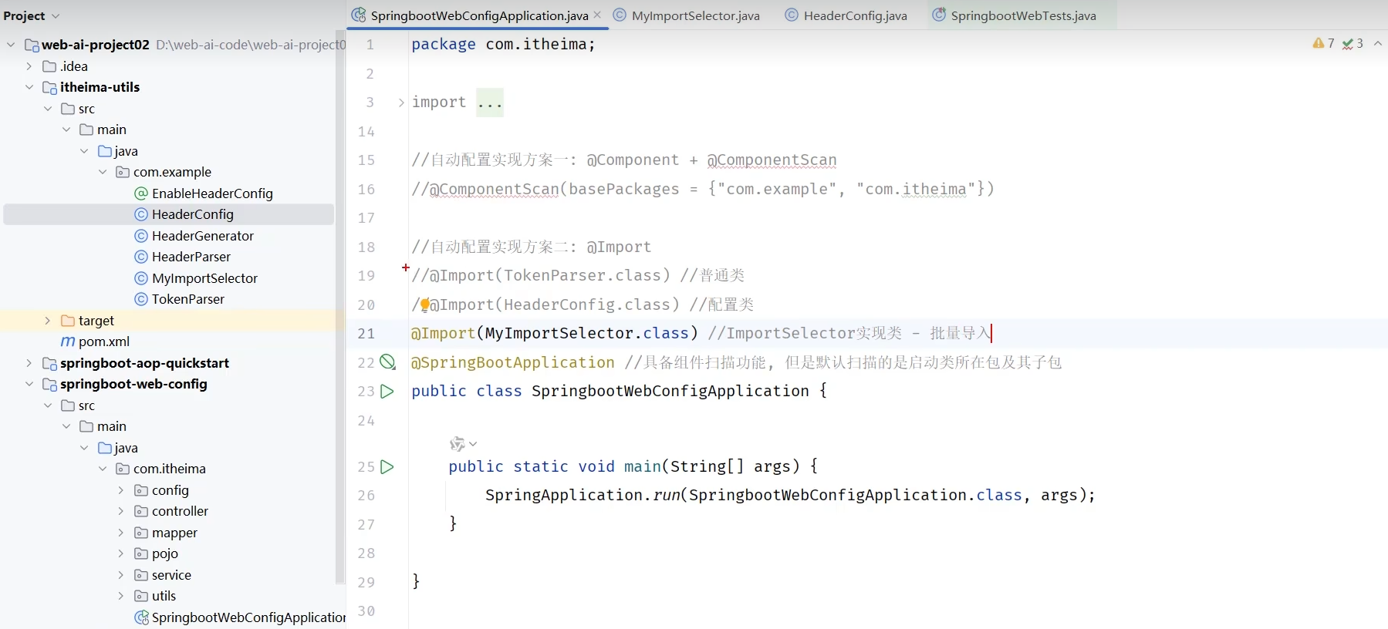Click the bean gutter icon on line 22
This screenshot has height=629, width=1388.
(387, 362)
